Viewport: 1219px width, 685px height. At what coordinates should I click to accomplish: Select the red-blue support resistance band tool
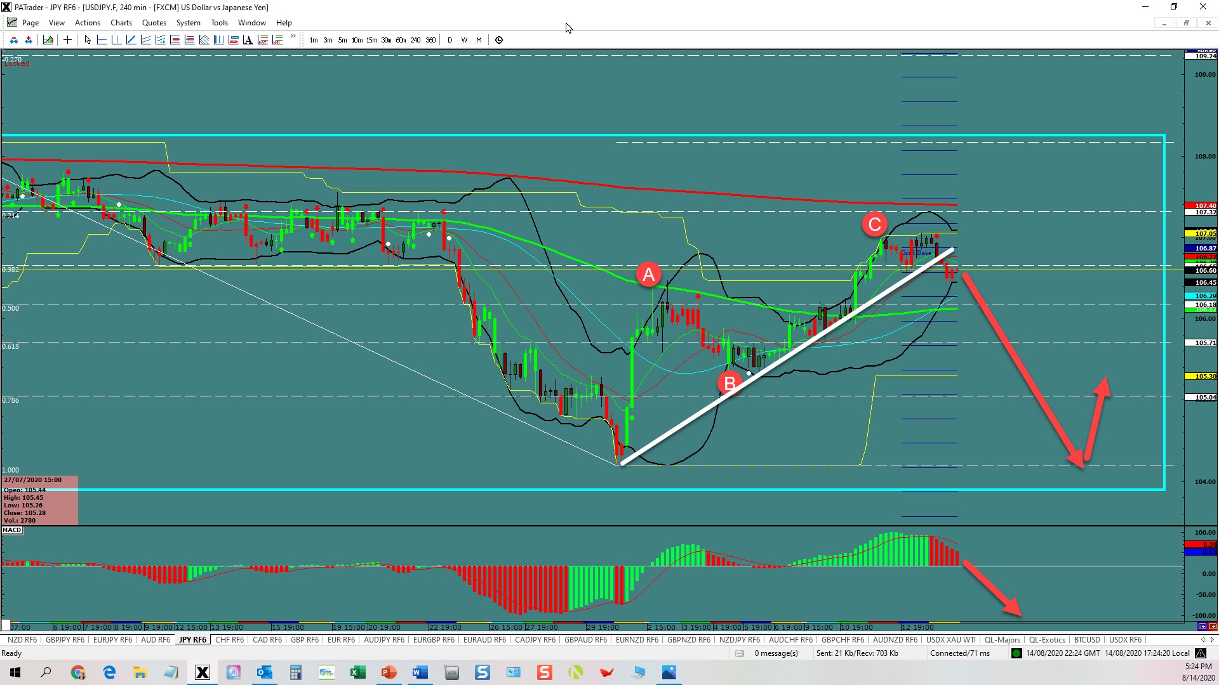point(233,40)
